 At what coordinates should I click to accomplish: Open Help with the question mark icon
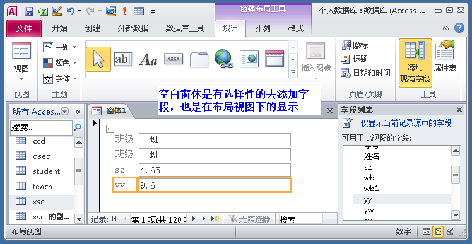click(x=459, y=28)
